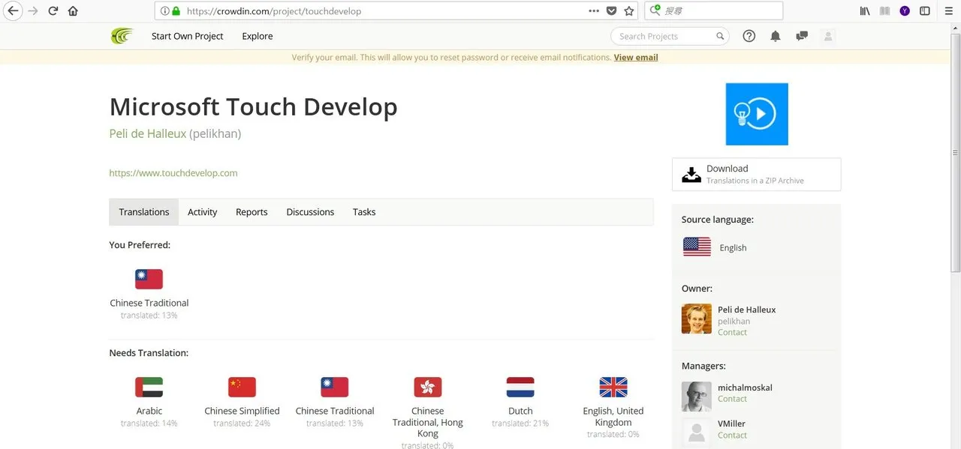
Task: Open the site information (i) icon
Action: click(x=164, y=11)
